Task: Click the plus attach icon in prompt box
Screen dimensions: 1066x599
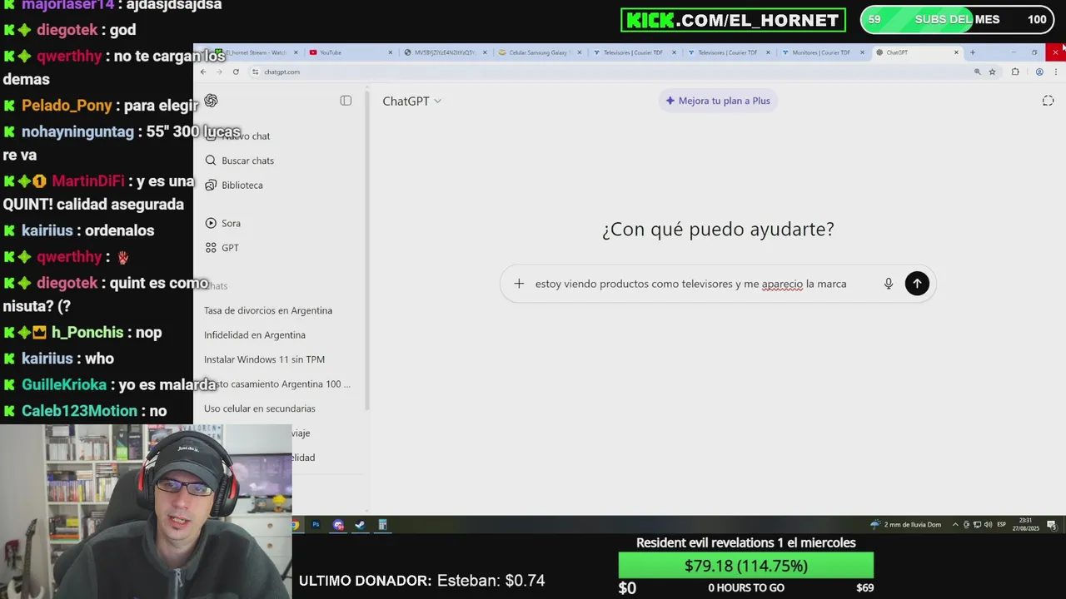Action: coord(519,284)
